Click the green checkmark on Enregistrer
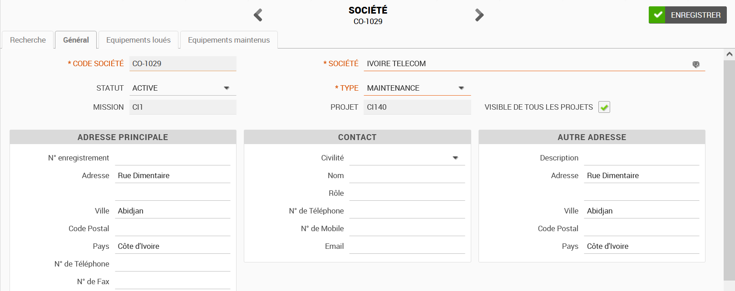The height and width of the screenshot is (291, 735). (657, 15)
